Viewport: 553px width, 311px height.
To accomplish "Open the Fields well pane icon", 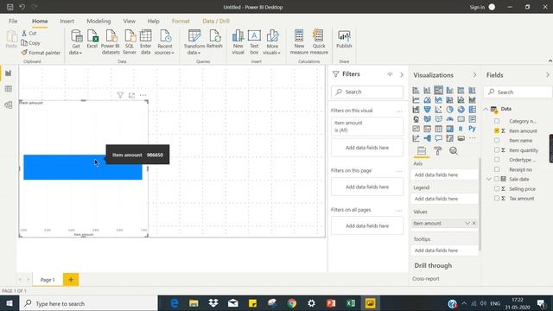I will (422, 151).
